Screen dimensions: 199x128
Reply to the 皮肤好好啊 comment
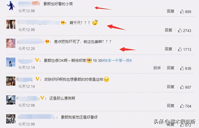[171, 87]
